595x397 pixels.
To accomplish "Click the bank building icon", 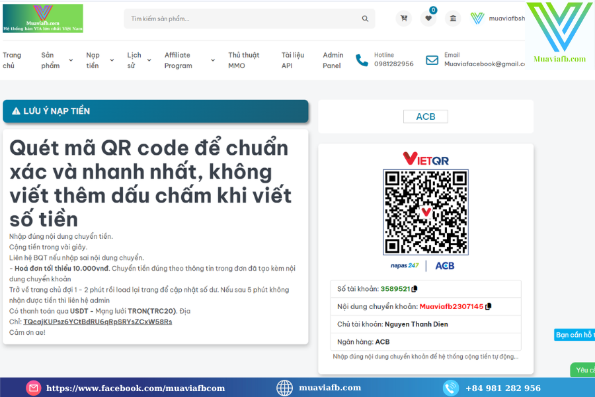I will point(453,19).
